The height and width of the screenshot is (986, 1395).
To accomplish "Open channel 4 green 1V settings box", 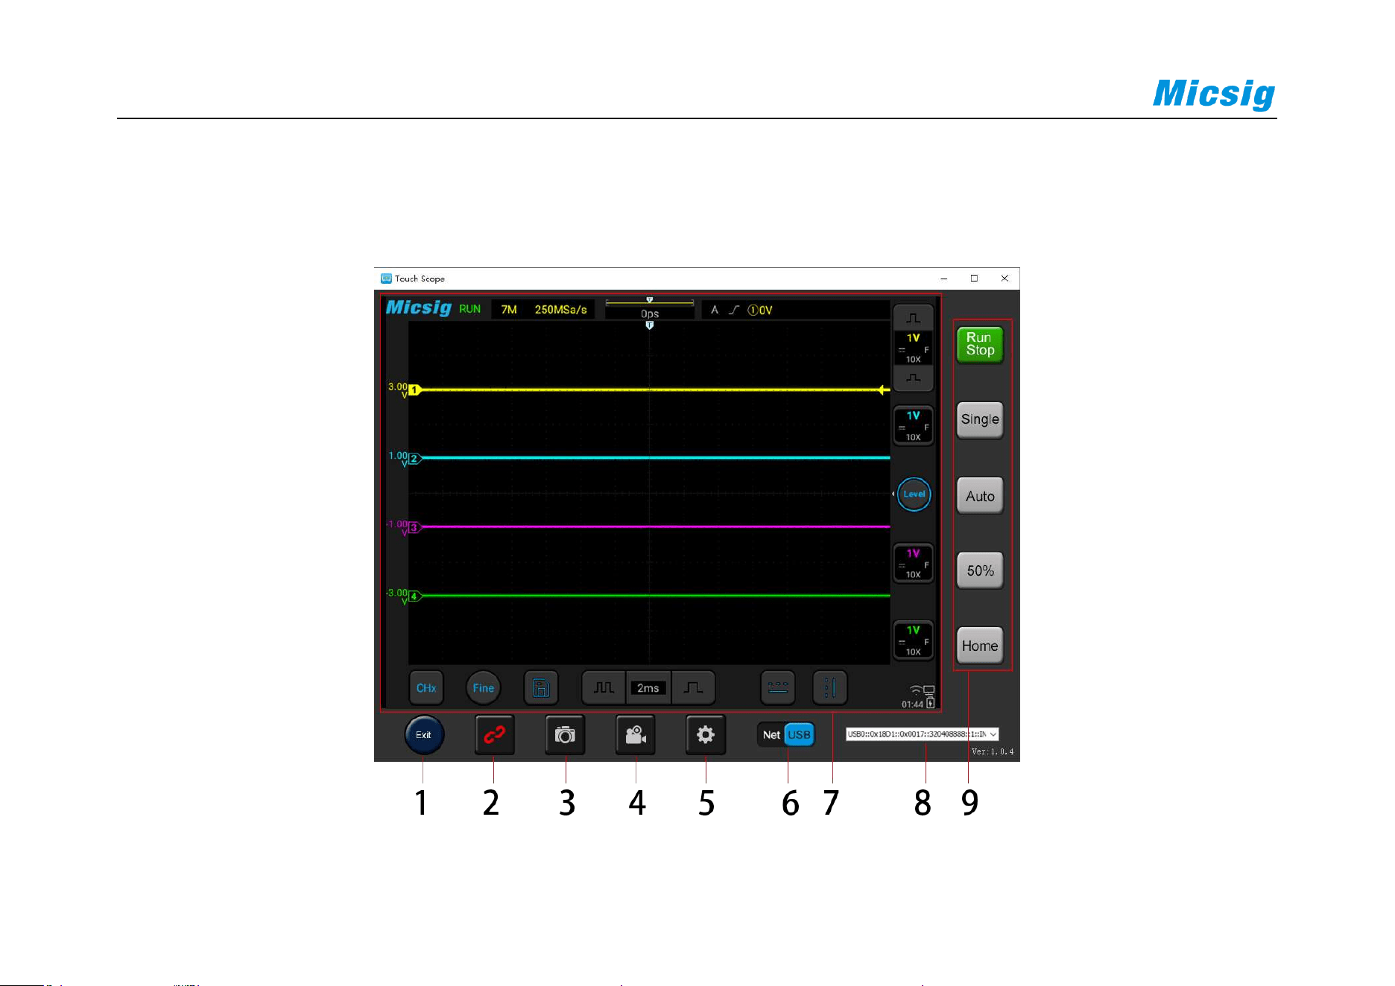I will (x=914, y=640).
